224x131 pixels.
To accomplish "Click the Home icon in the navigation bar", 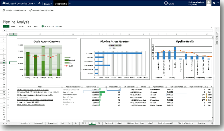I will click(39, 3).
